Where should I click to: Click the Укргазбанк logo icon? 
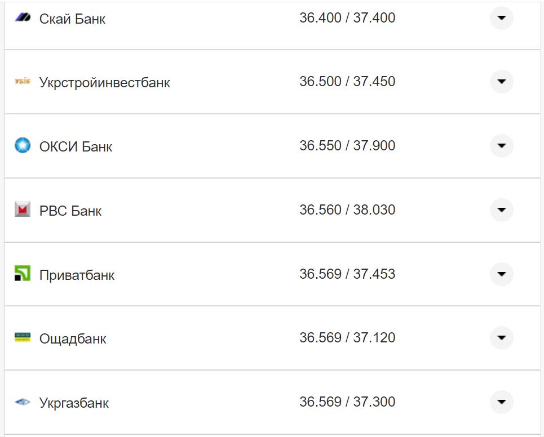pos(22,402)
